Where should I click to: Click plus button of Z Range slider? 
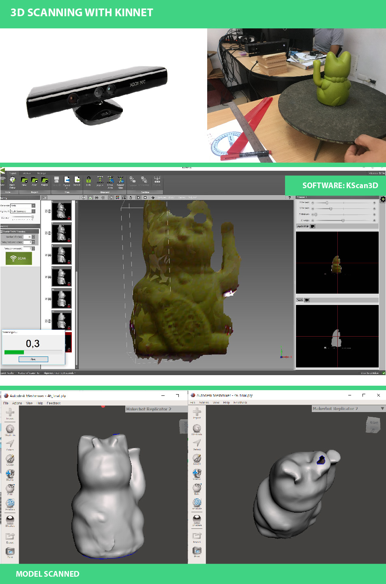pos(374,220)
